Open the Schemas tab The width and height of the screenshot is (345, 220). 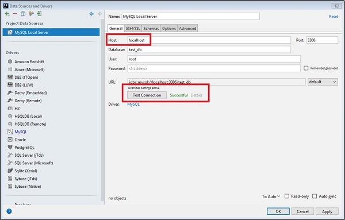tap(151, 28)
